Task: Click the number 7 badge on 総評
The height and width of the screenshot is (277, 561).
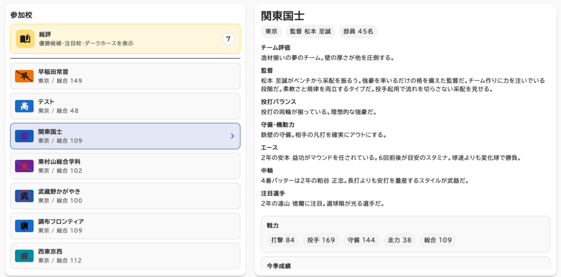Action: pyautogui.click(x=228, y=39)
